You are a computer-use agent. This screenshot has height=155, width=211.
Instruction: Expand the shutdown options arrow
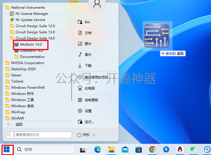coord(94,135)
